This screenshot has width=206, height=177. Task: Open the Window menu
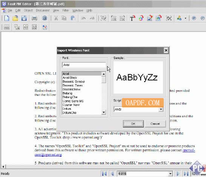tap(78, 11)
